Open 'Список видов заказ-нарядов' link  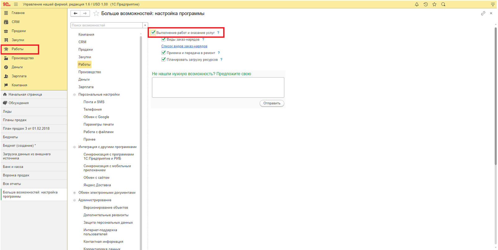pyautogui.click(x=184, y=46)
